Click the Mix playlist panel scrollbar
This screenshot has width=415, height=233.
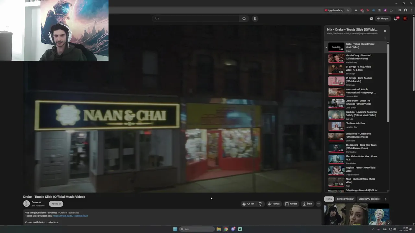(388, 83)
